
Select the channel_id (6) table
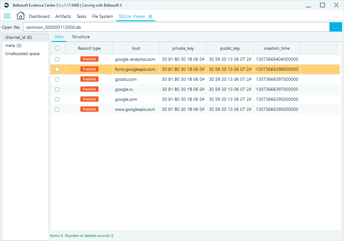(x=25, y=37)
